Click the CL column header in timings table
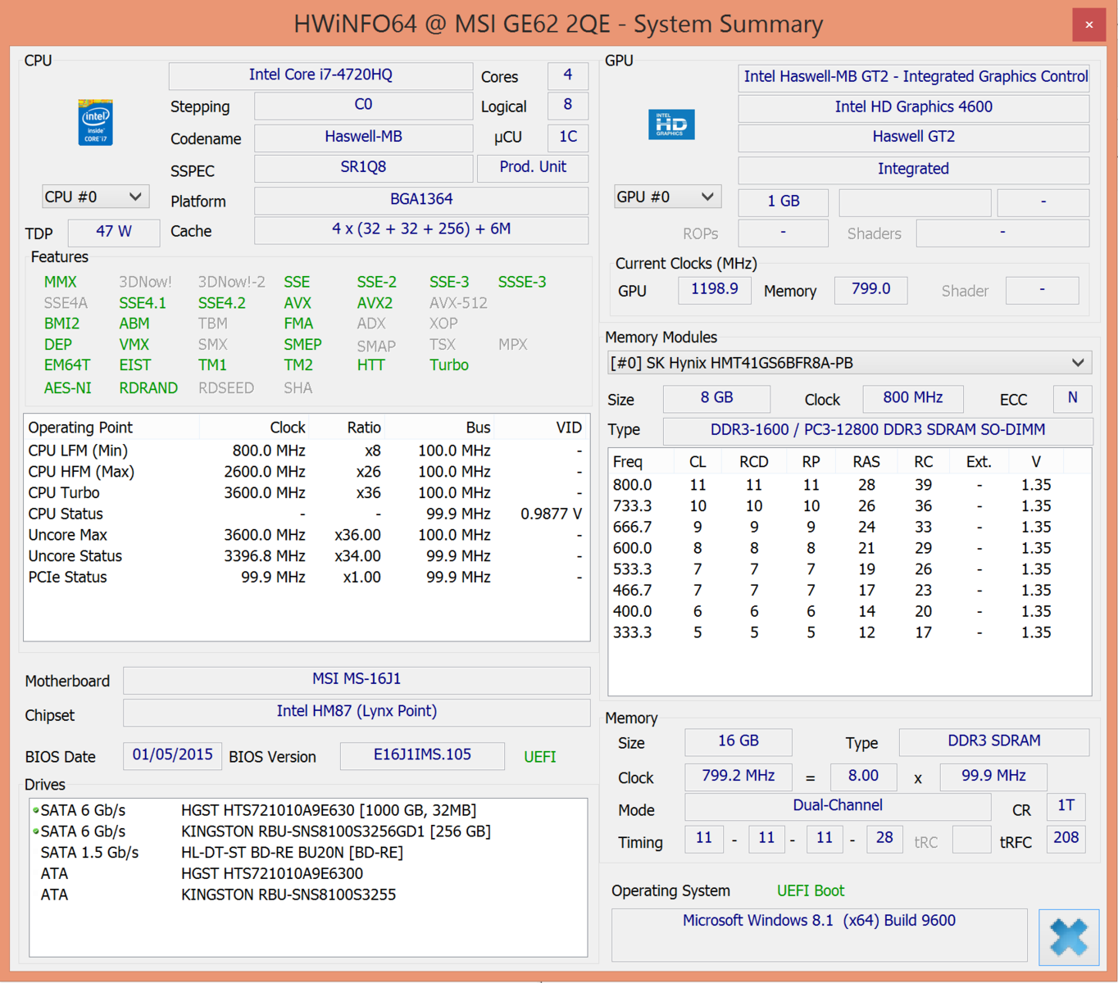The image size is (1118, 983). [698, 462]
